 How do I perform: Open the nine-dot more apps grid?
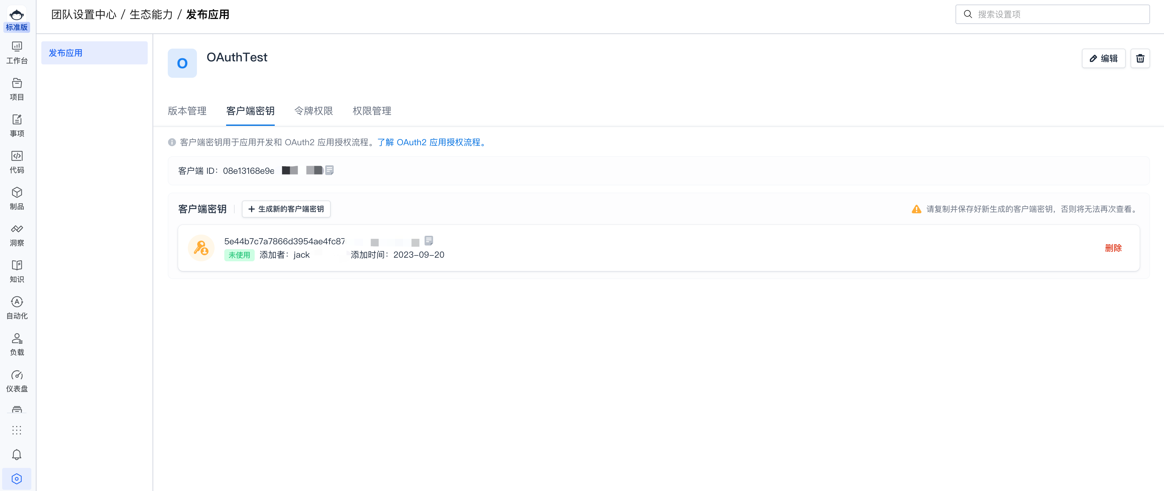click(x=17, y=430)
